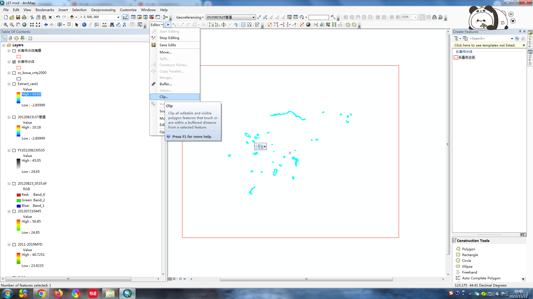Open georeferencing layer dropdown

point(253,17)
